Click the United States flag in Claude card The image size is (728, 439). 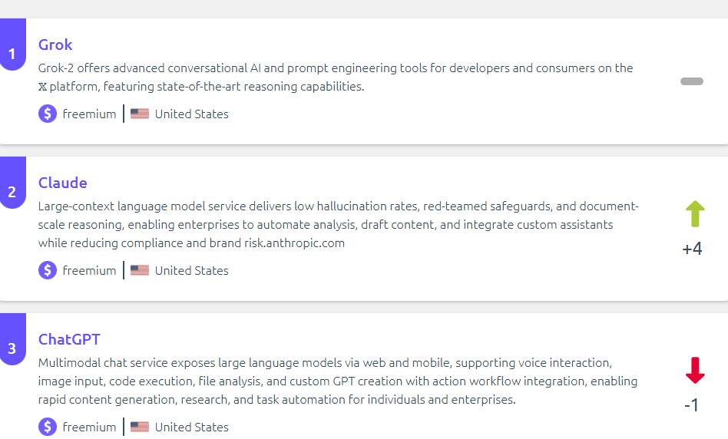point(139,270)
